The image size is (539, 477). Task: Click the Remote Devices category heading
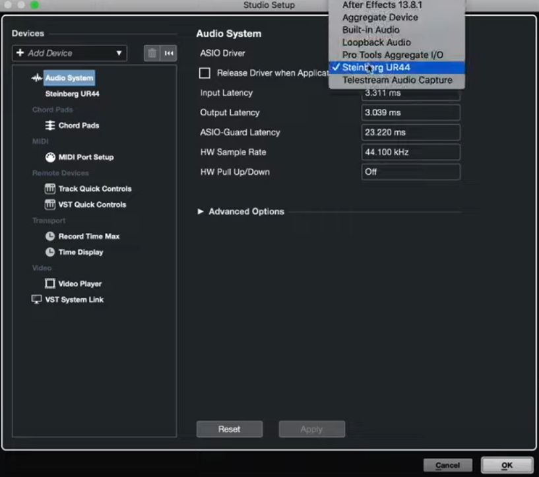click(x=61, y=173)
